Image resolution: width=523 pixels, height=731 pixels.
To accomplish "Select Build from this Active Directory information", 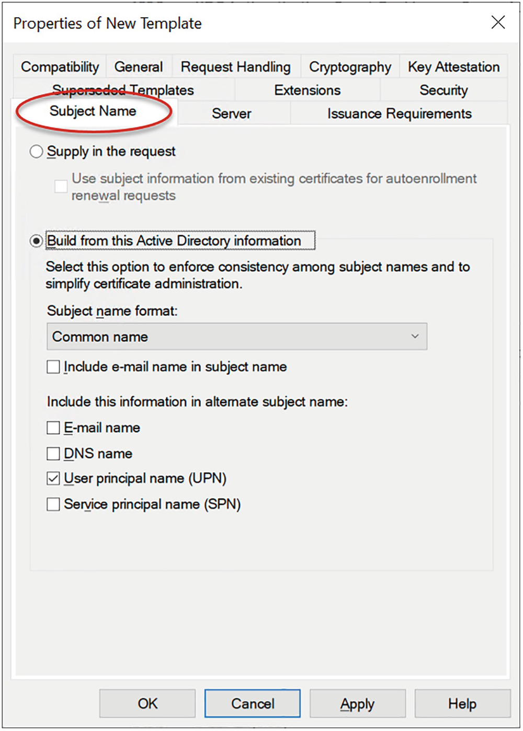I will coord(36,241).
